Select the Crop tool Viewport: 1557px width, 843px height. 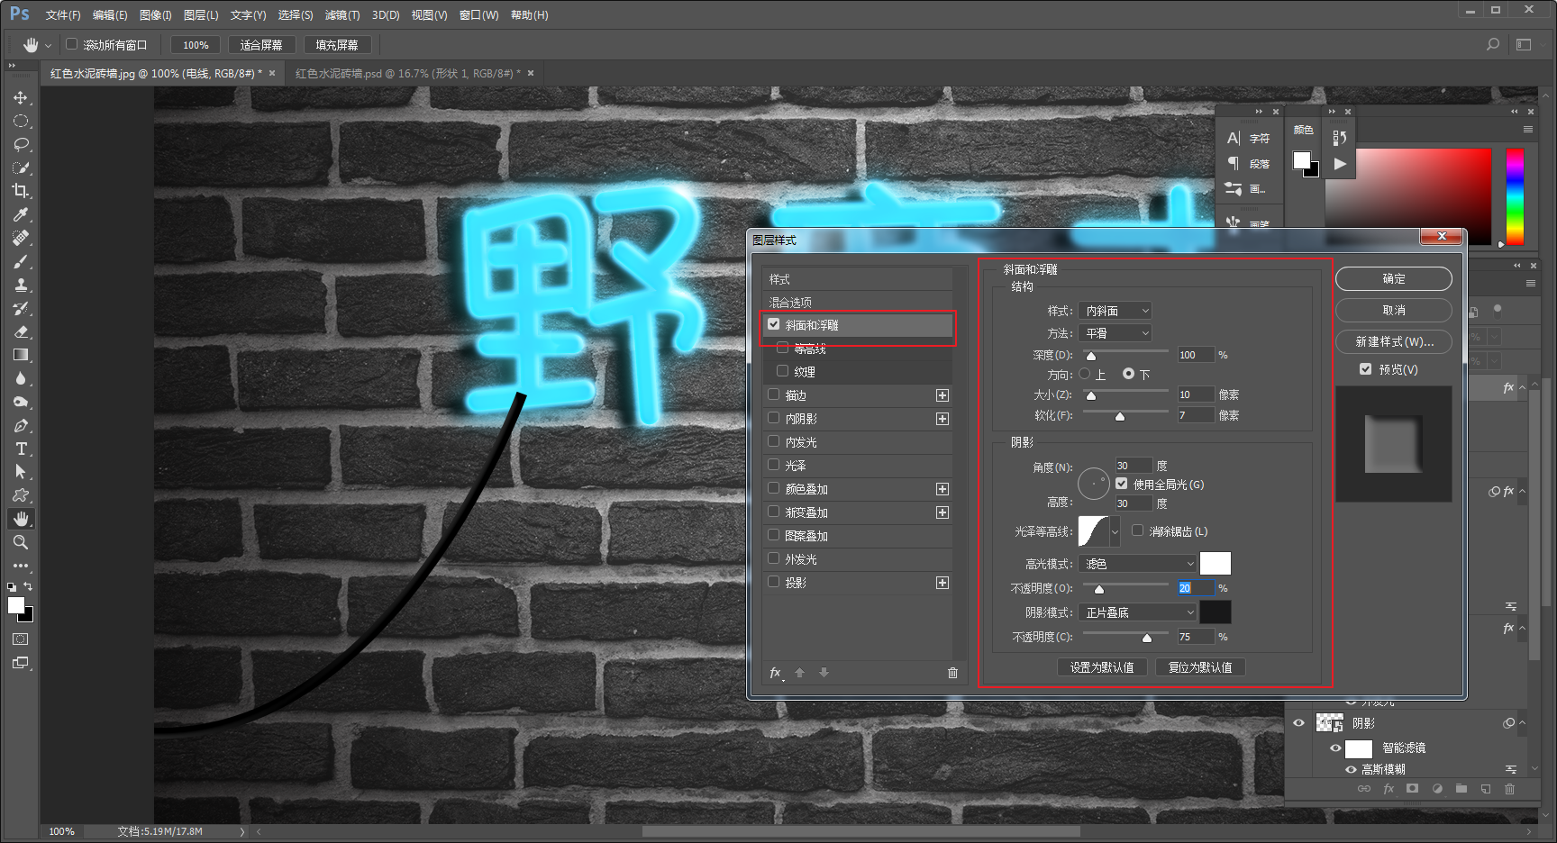pyautogui.click(x=21, y=191)
